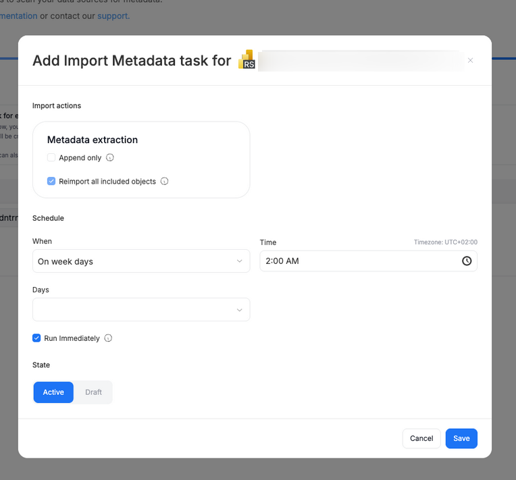Expand the When dropdown chevron
The width and height of the screenshot is (516, 480).
coord(240,261)
